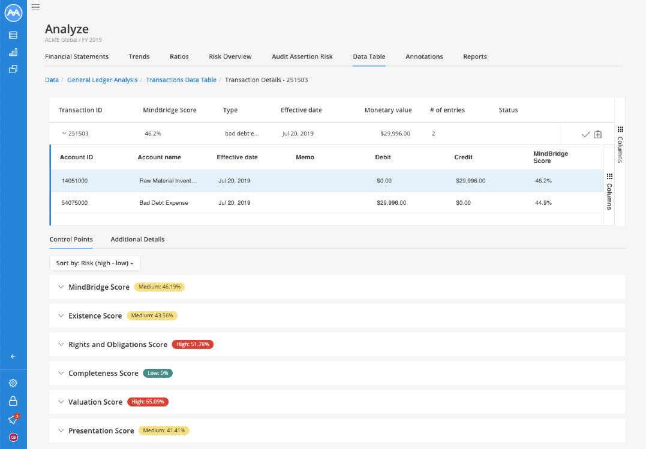Click the Low: 0% badge
This screenshot has height=449, width=646.
click(158, 374)
